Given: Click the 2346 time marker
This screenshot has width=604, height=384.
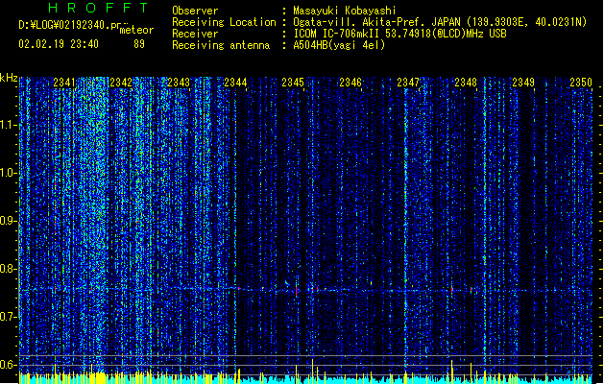Looking at the screenshot, I should (350, 83).
